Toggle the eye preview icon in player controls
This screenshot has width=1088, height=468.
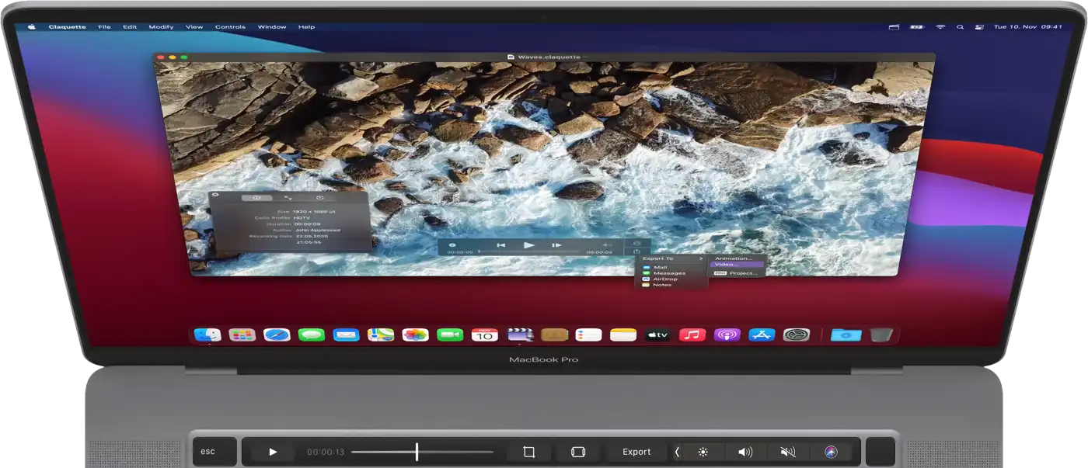tap(452, 245)
